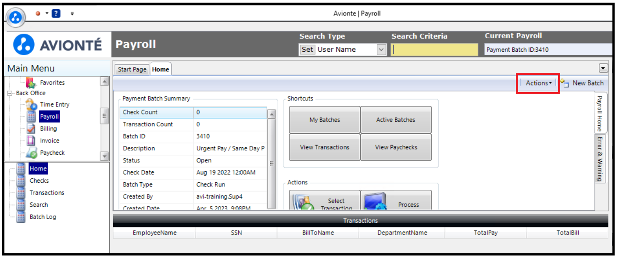619x259 pixels.
Task: Sort by TotalPay column header
Action: 486,233
